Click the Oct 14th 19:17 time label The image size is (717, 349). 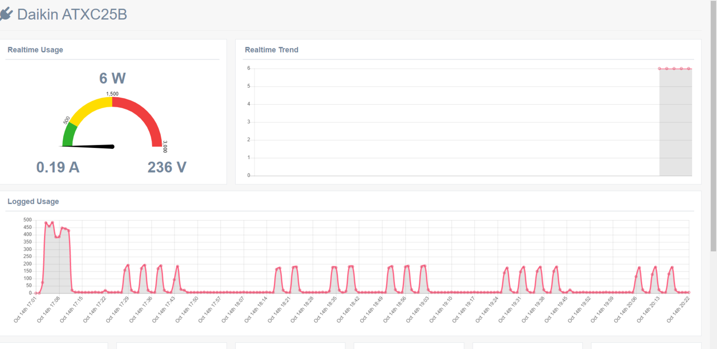pyautogui.click(x=464, y=309)
